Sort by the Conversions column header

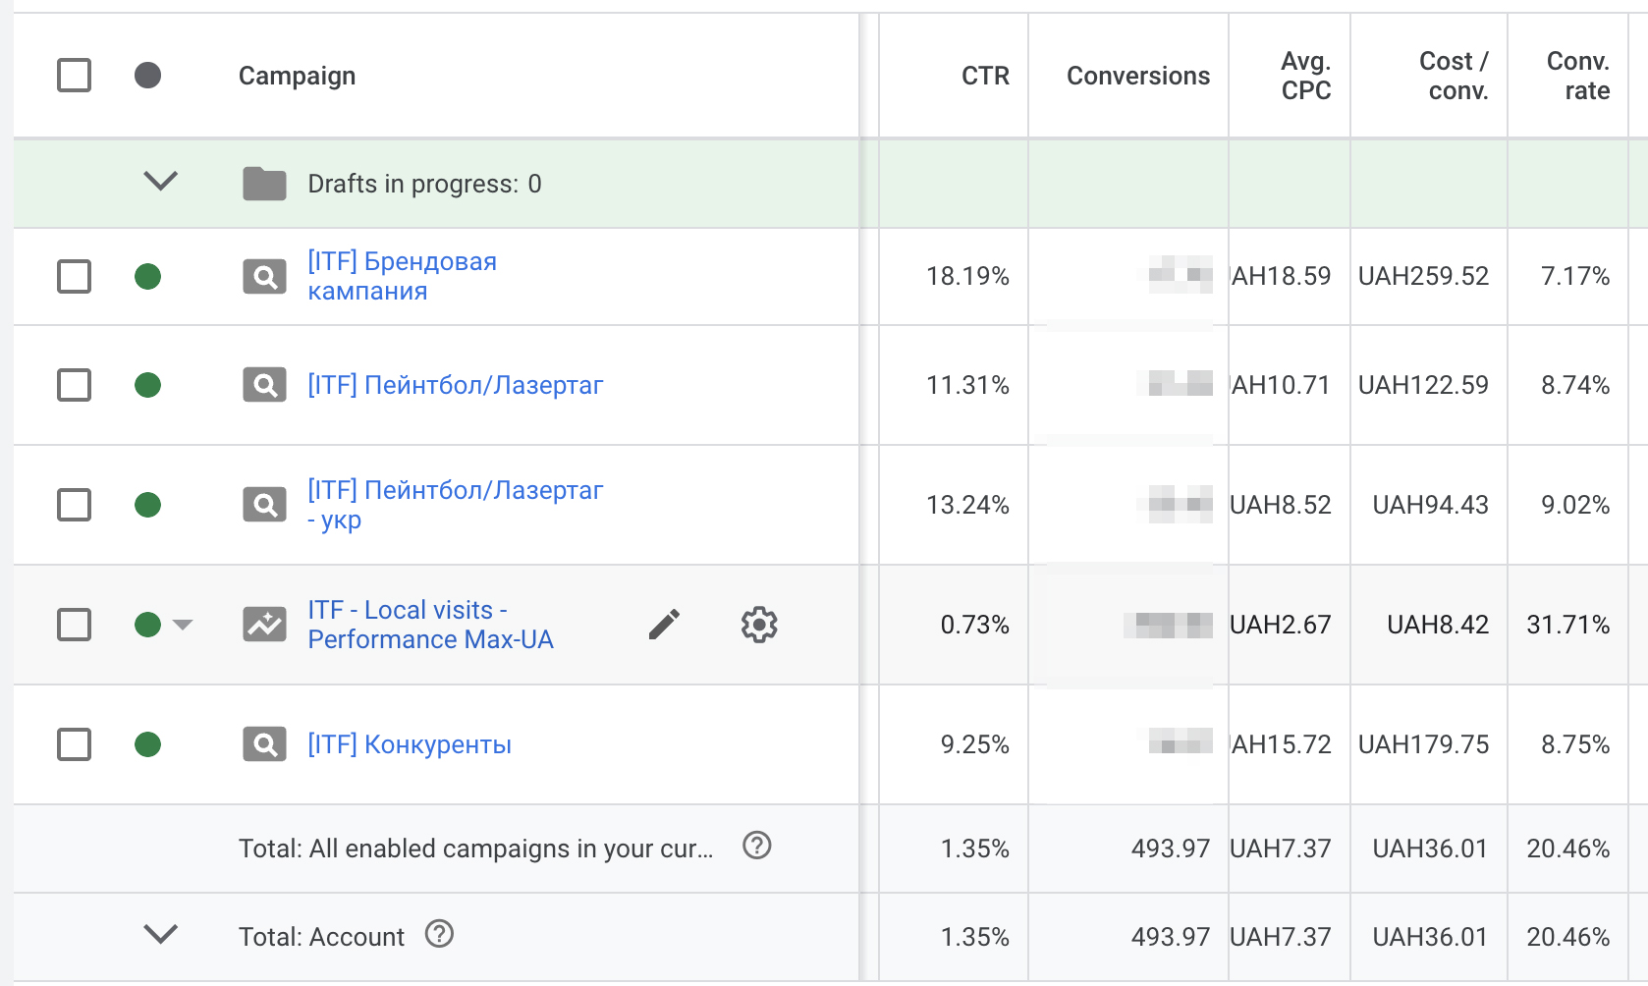1137,76
